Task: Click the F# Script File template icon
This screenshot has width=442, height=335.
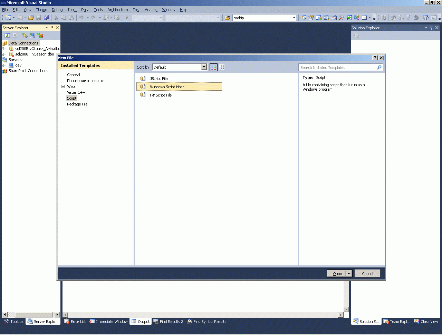Action: click(x=143, y=95)
